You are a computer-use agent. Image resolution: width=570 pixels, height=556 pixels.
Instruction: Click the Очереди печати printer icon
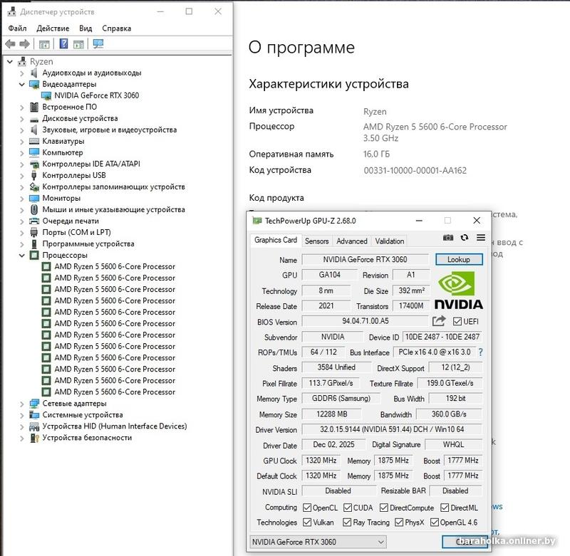pyautogui.click(x=34, y=221)
